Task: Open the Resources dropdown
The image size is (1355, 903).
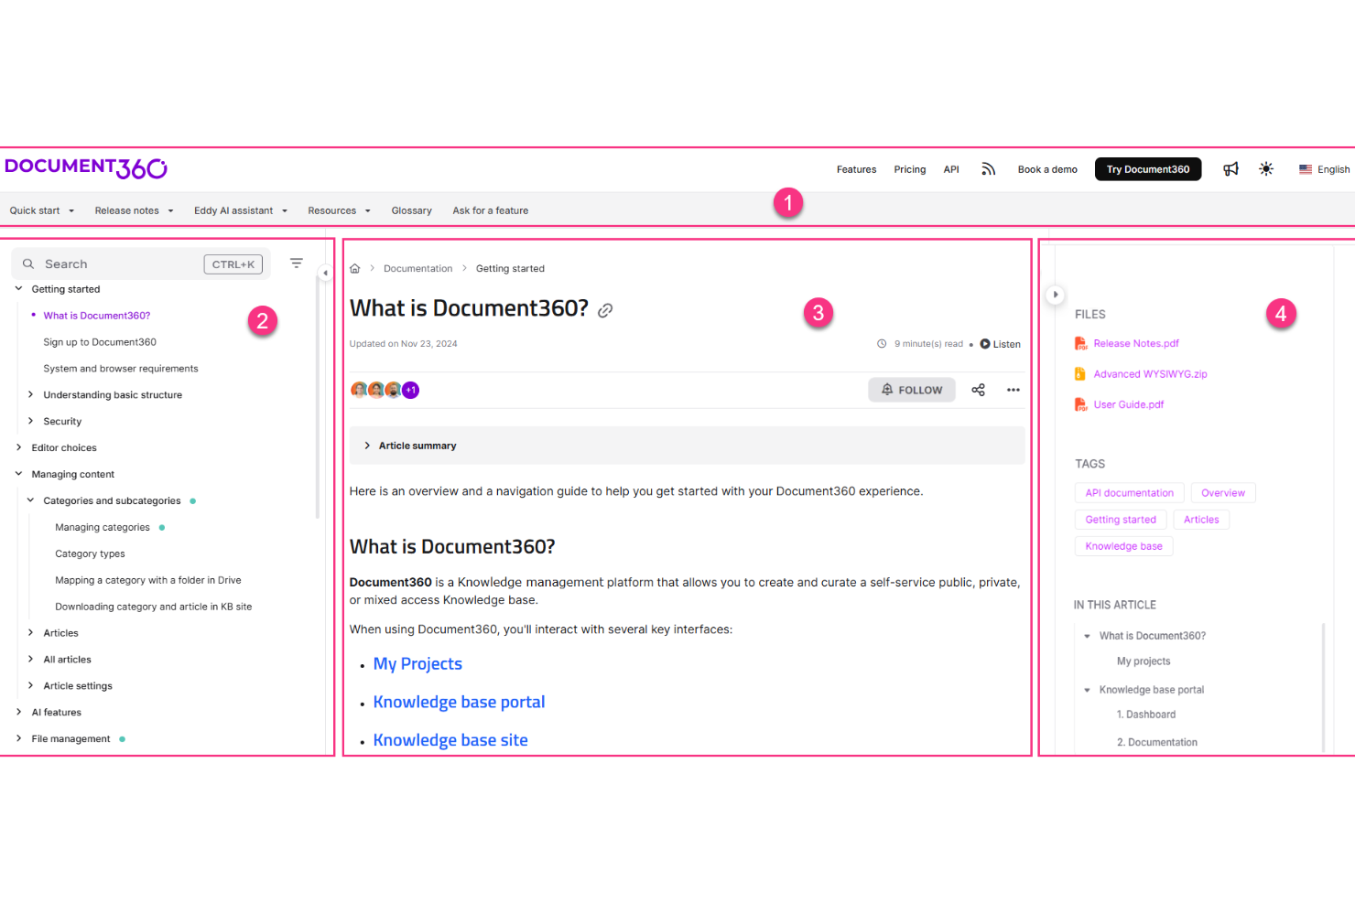Action: [x=339, y=210]
